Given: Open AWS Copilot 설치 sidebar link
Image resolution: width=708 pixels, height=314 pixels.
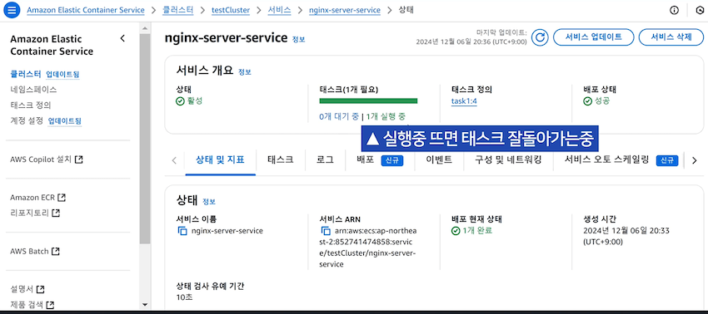Looking at the screenshot, I should 41,159.
